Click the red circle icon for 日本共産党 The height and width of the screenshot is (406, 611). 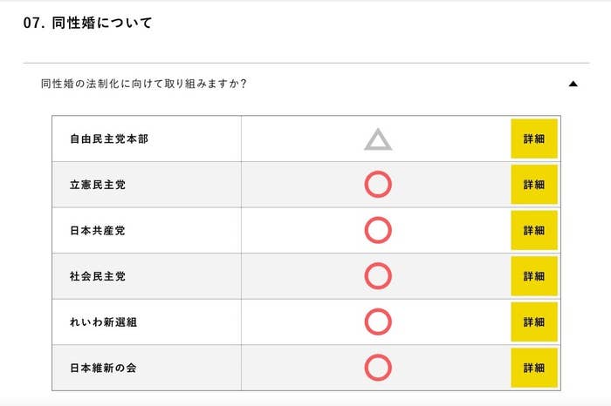coord(378,230)
